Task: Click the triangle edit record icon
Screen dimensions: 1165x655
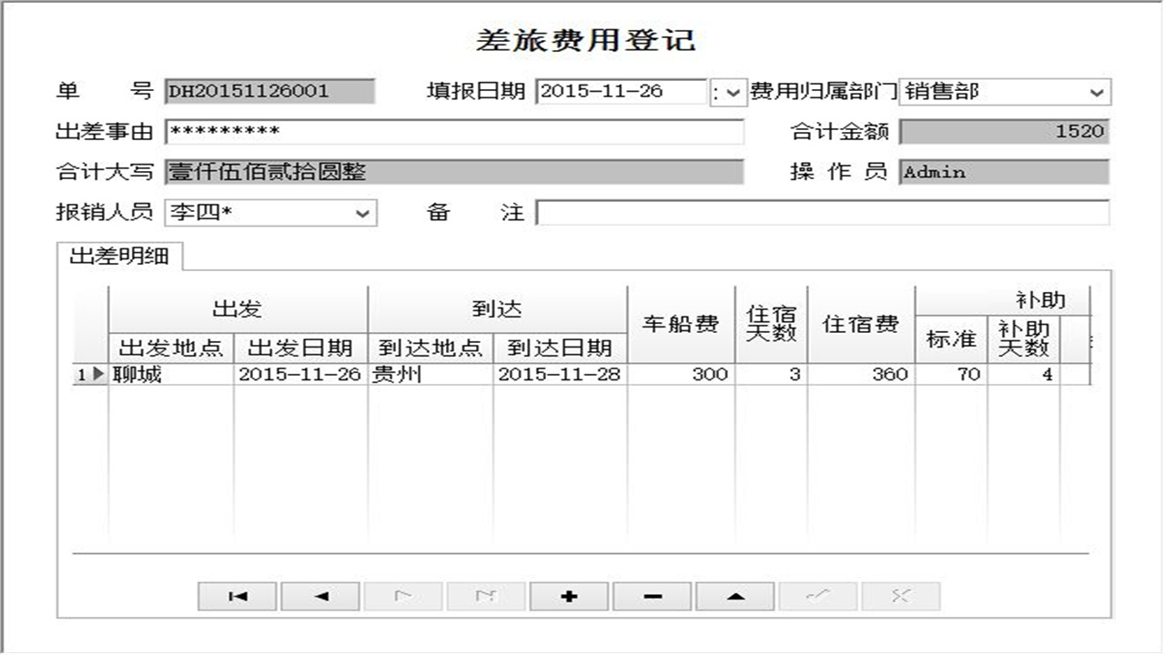Action: click(x=734, y=596)
